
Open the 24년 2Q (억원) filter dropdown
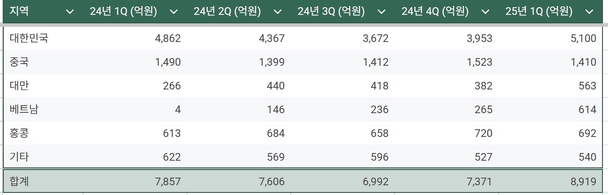[278, 12]
